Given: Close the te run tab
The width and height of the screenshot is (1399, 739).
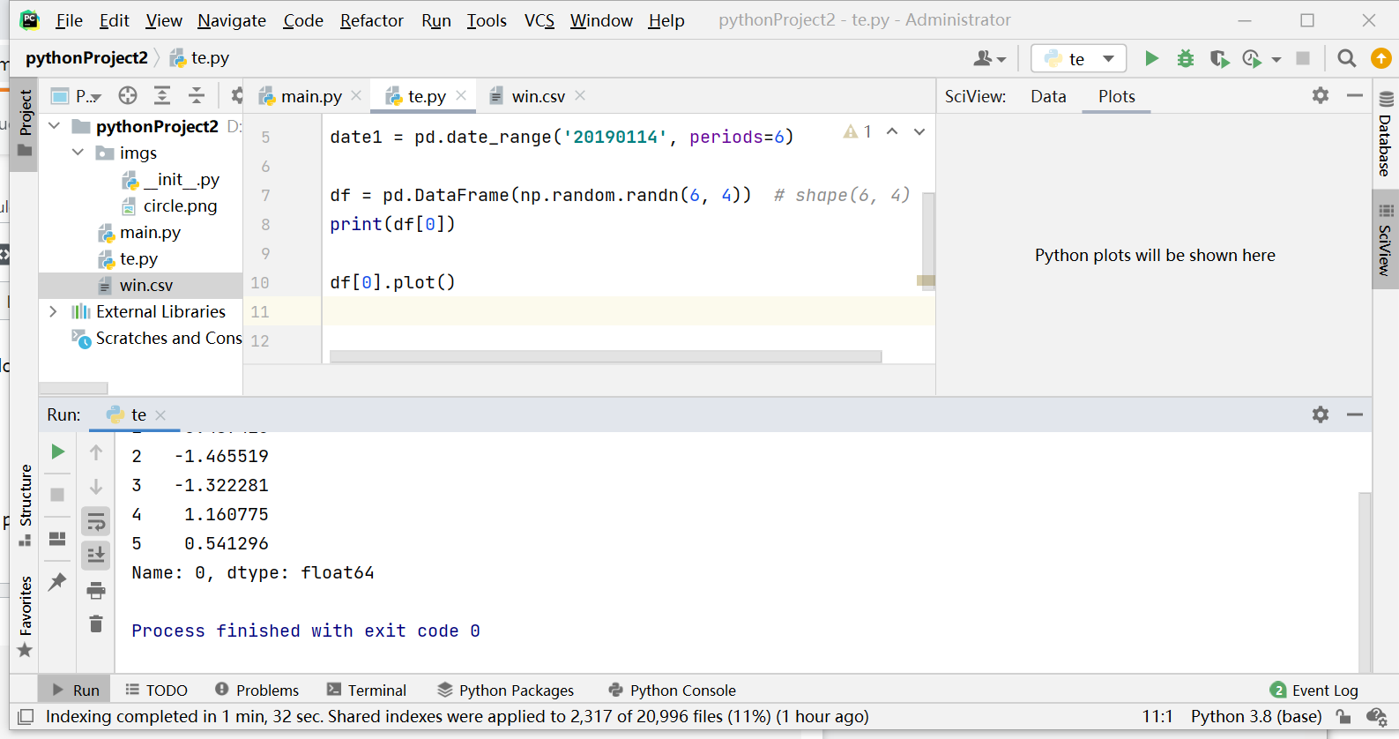Looking at the screenshot, I should pyautogui.click(x=160, y=414).
